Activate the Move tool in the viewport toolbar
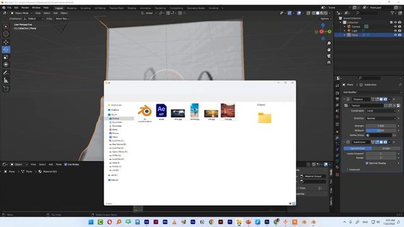The image size is (404, 227). (x=6, y=42)
